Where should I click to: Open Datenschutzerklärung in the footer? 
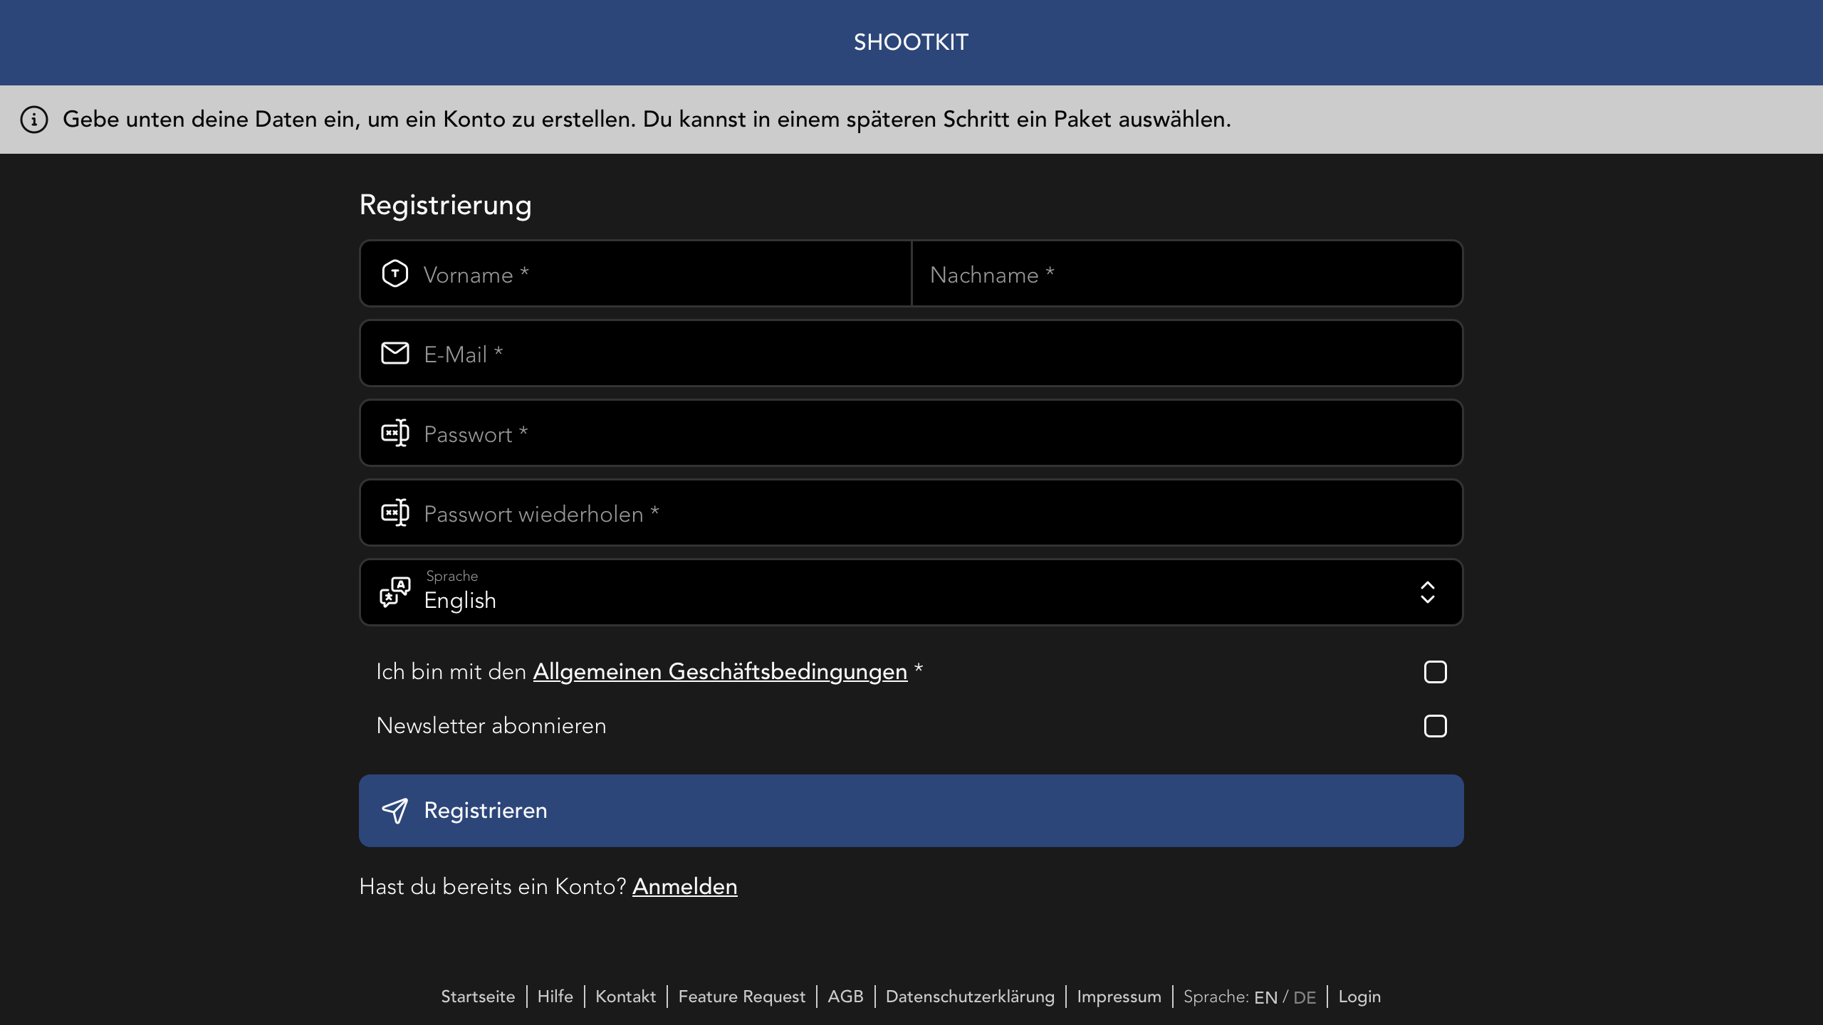(x=971, y=997)
